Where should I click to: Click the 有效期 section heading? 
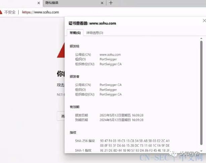pyautogui.click(x=75, y=107)
